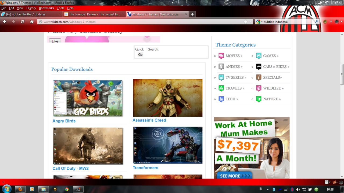Reload the current page
This screenshot has width=344, height=193.
click(x=23, y=22)
